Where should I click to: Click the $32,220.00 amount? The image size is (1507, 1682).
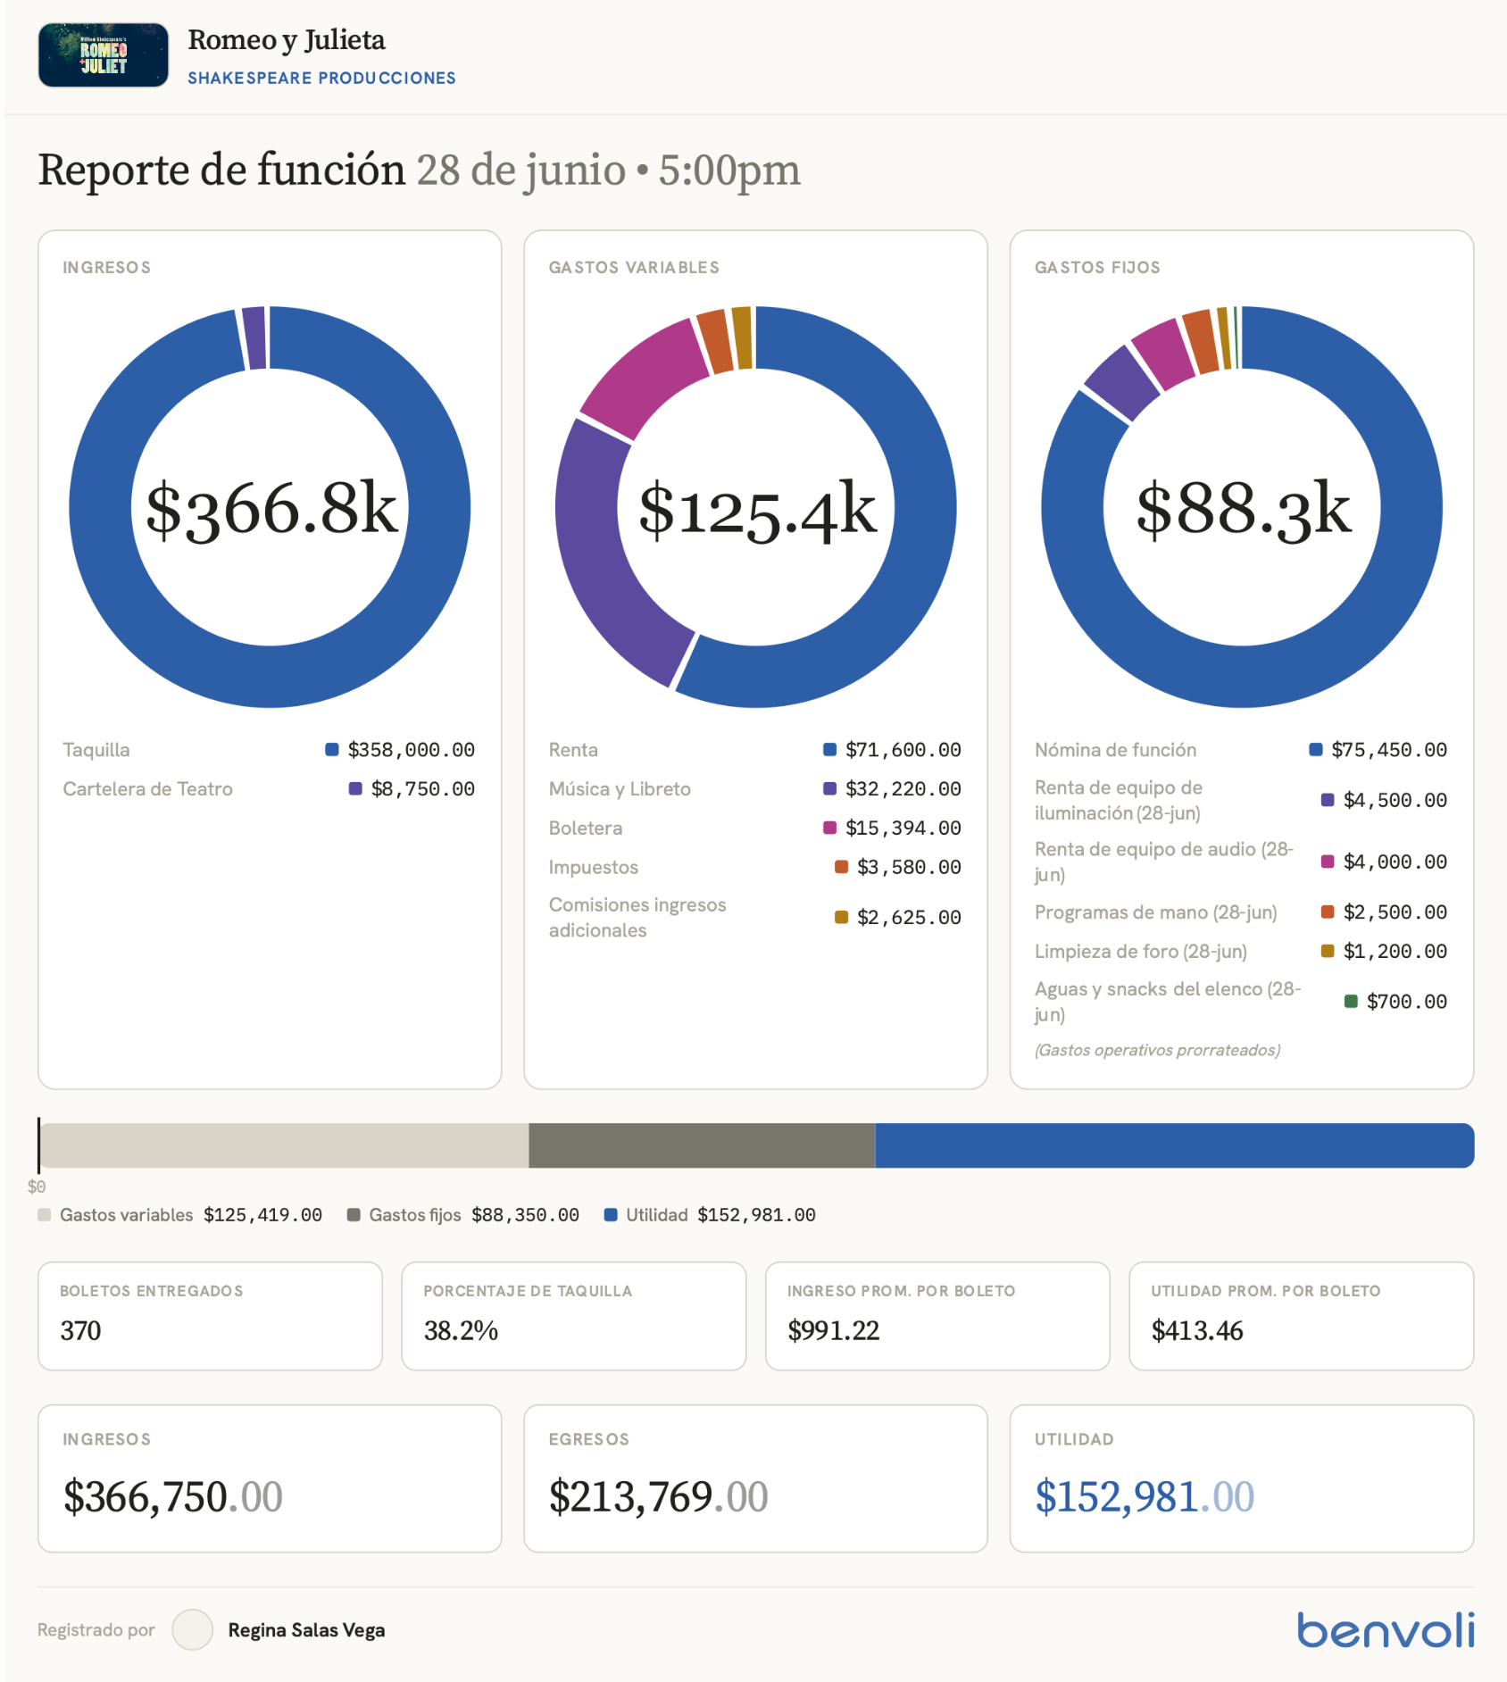coord(903,789)
